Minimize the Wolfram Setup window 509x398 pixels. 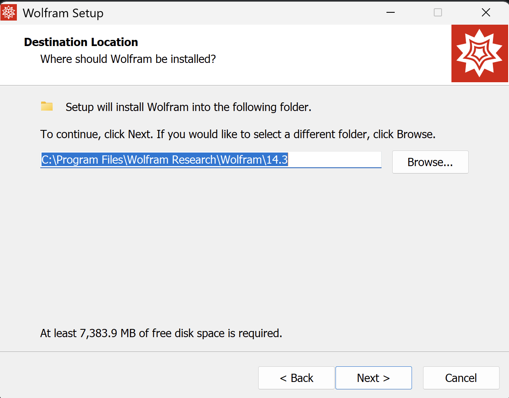click(x=391, y=12)
